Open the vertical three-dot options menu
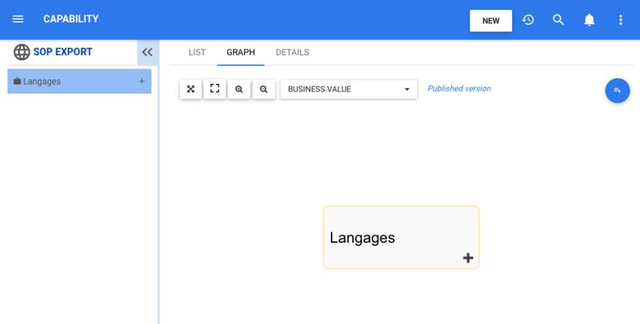640x324 pixels. pyautogui.click(x=620, y=20)
